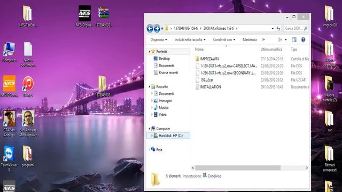Select rar desktop folder
The height and width of the screenshot is (192, 342).
pyautogui.click(x=330, y=121)
